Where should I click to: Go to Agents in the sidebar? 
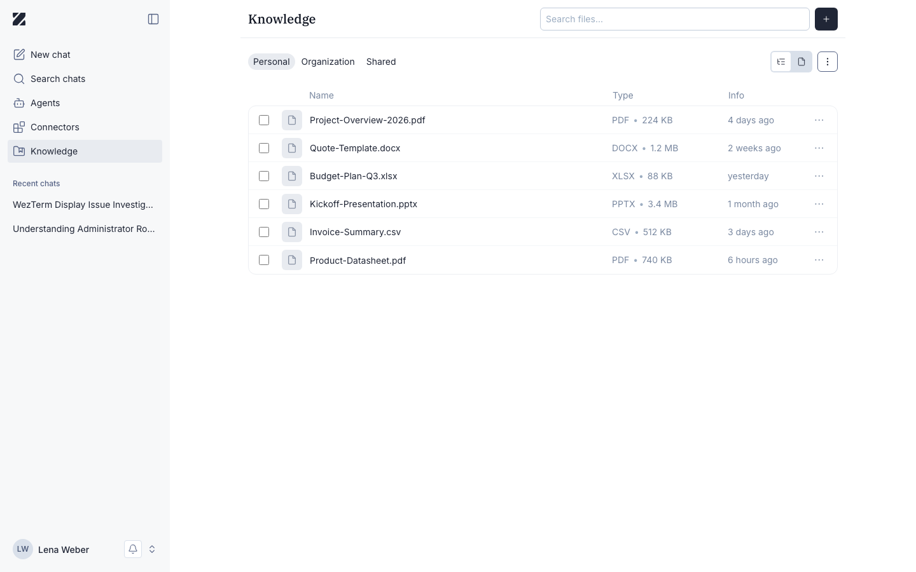85,103
